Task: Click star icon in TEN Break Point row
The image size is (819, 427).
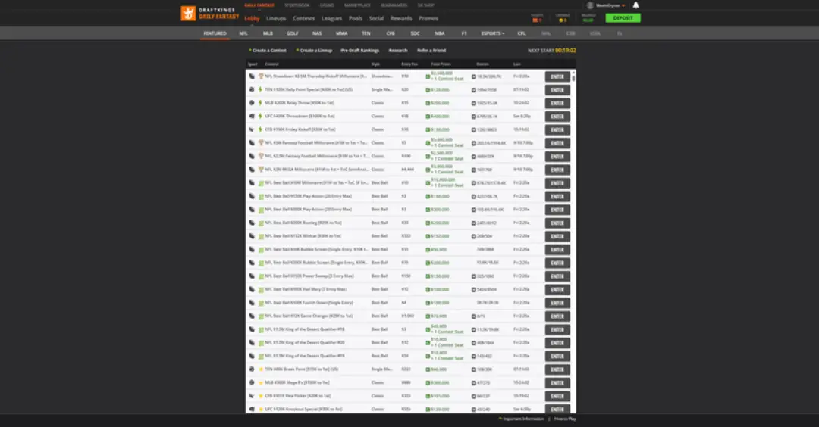Action: tap(261, 369)
